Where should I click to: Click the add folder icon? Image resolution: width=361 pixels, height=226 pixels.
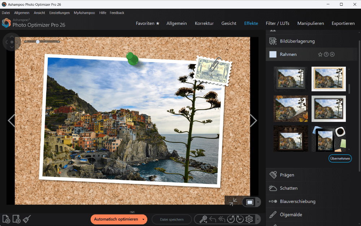click(x=16, y=219)
